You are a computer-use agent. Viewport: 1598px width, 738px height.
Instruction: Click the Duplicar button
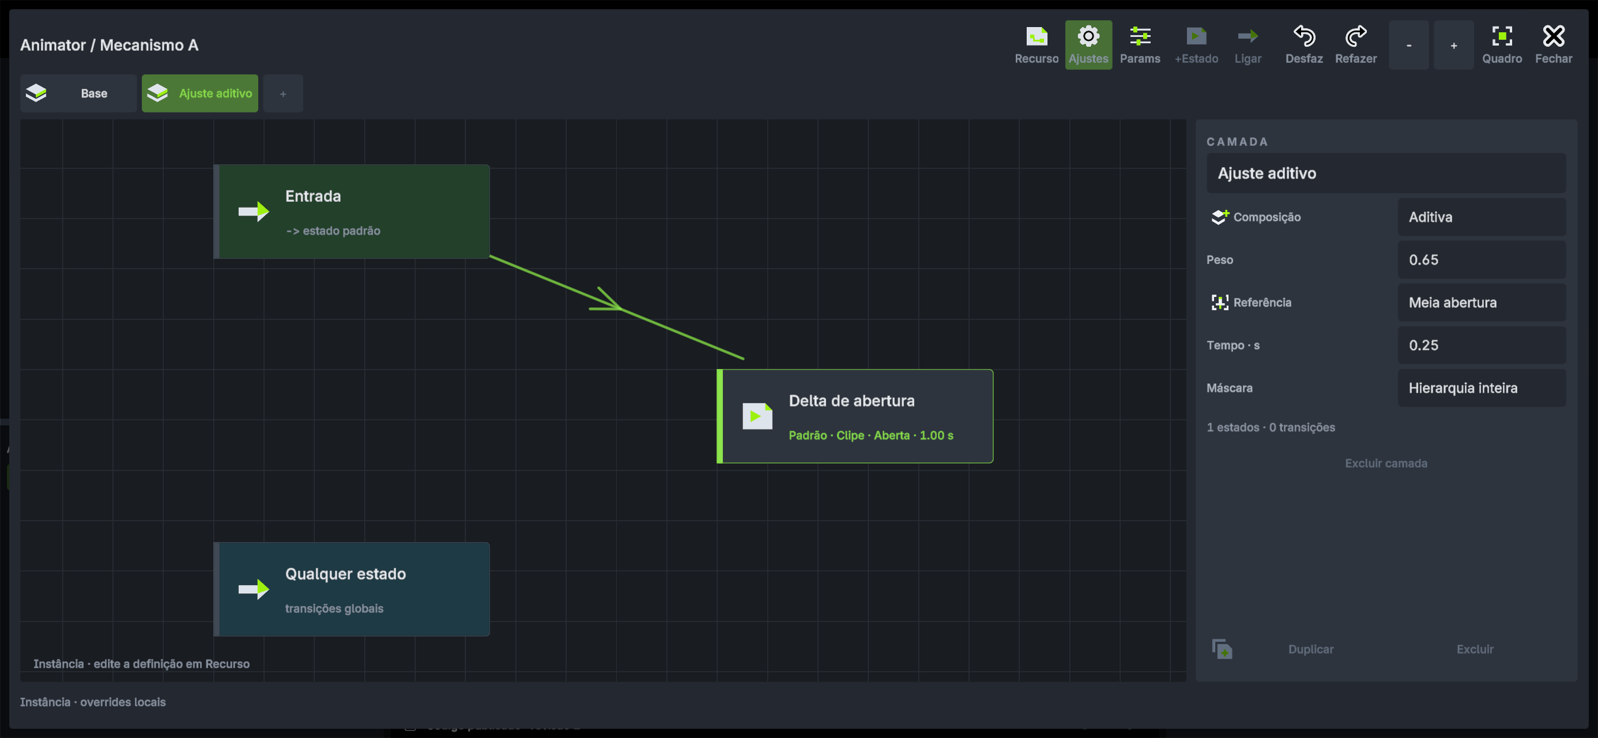coord(1310,649)
